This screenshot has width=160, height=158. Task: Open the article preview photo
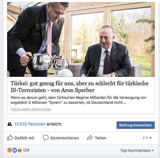(x=81, y=39)
